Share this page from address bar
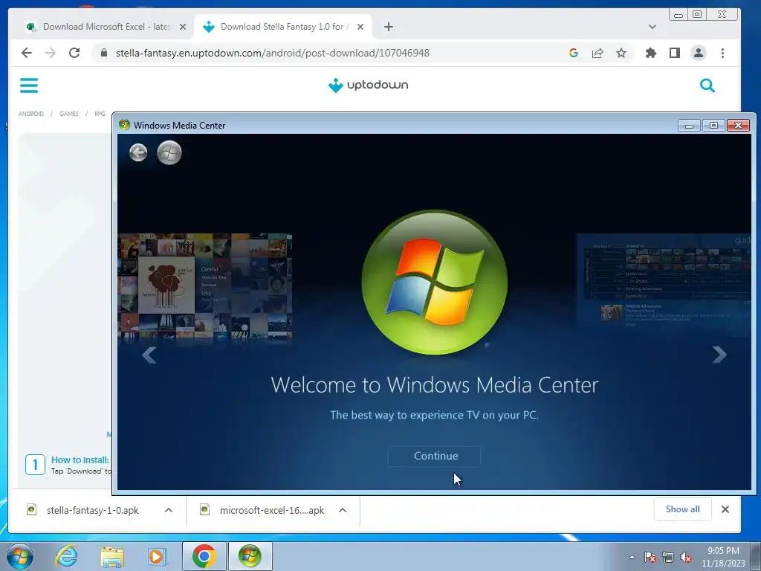761x571 pixels. (x=598, y=53)
